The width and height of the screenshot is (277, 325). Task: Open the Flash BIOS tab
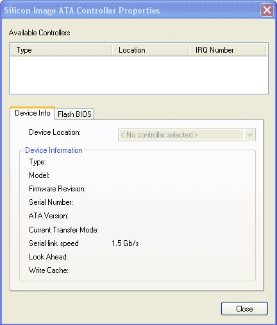coord(74,114)
